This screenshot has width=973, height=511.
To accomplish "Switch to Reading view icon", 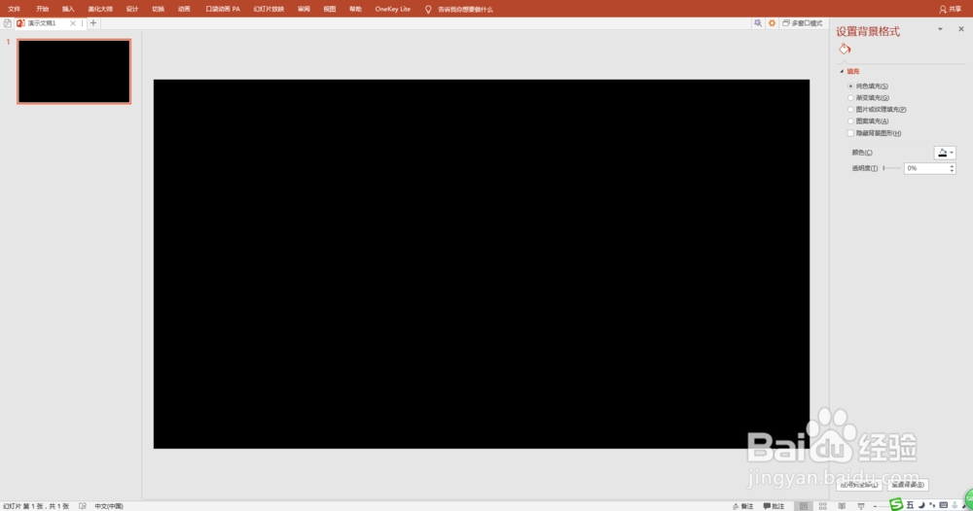I will coord(842,506).
